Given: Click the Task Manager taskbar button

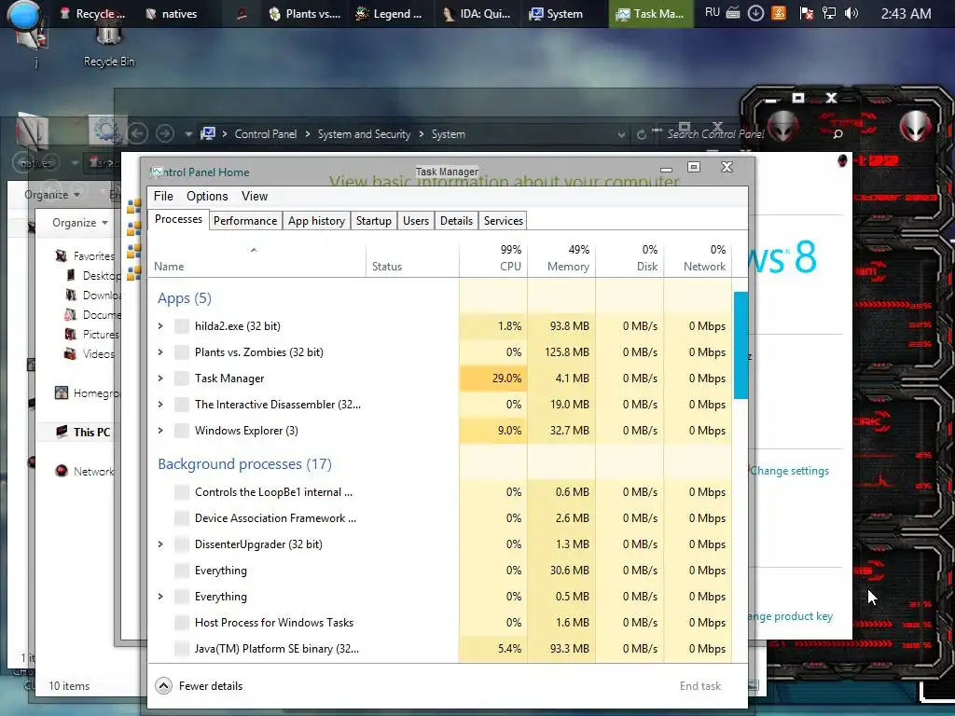Looking at the screenshot, I should coord(650,13).
